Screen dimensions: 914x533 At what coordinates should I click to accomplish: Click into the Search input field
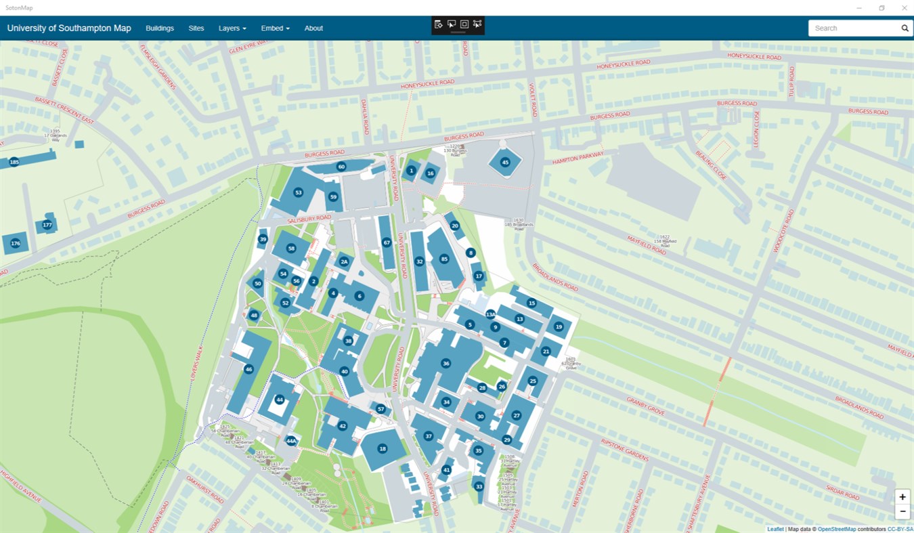point(853,28)
